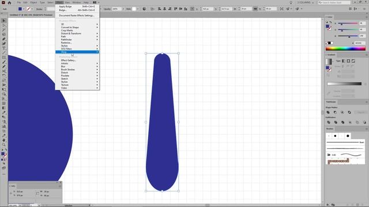This screenshot has width=369, height=207.
Task: Click the blue channel color slider
Action: point(348,36)
